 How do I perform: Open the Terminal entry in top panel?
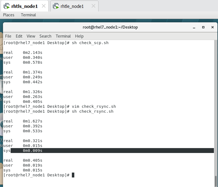coord(28,15)
